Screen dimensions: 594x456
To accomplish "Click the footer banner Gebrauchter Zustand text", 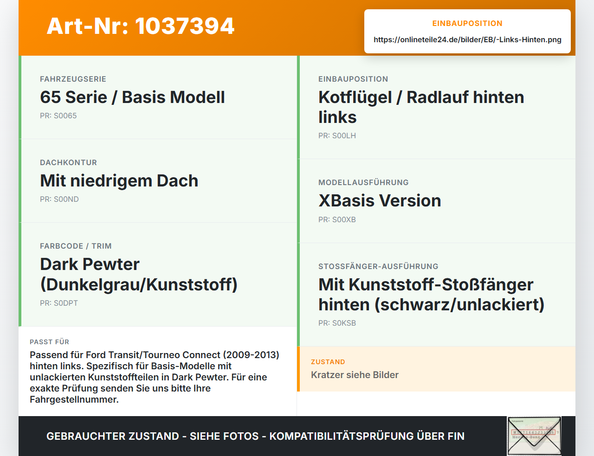I will [x=255, y=436].
